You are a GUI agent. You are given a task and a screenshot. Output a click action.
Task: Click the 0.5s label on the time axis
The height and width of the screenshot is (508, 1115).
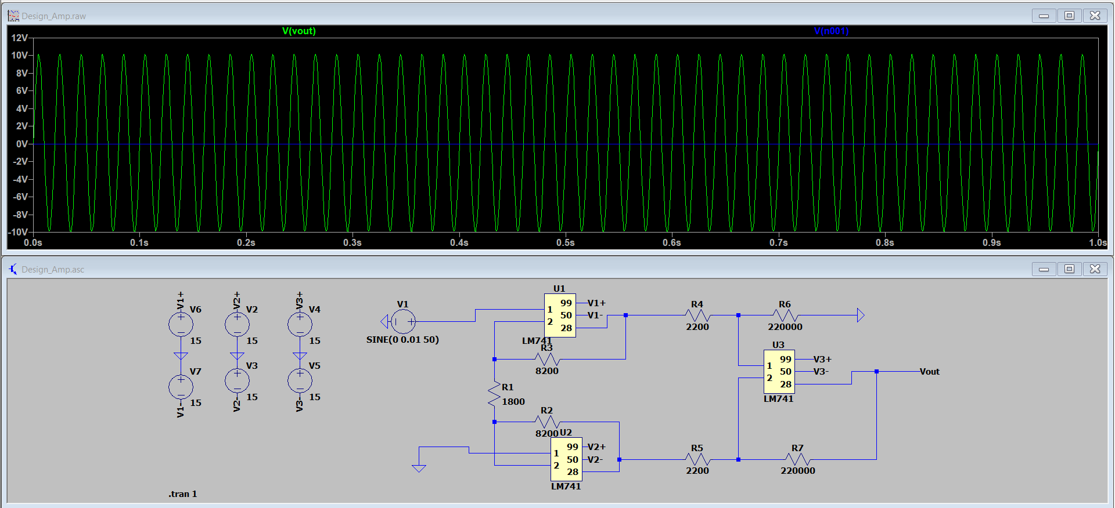click(x=565, y=242)
